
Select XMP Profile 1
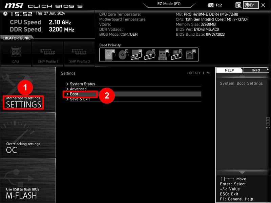tap(47, 54)
